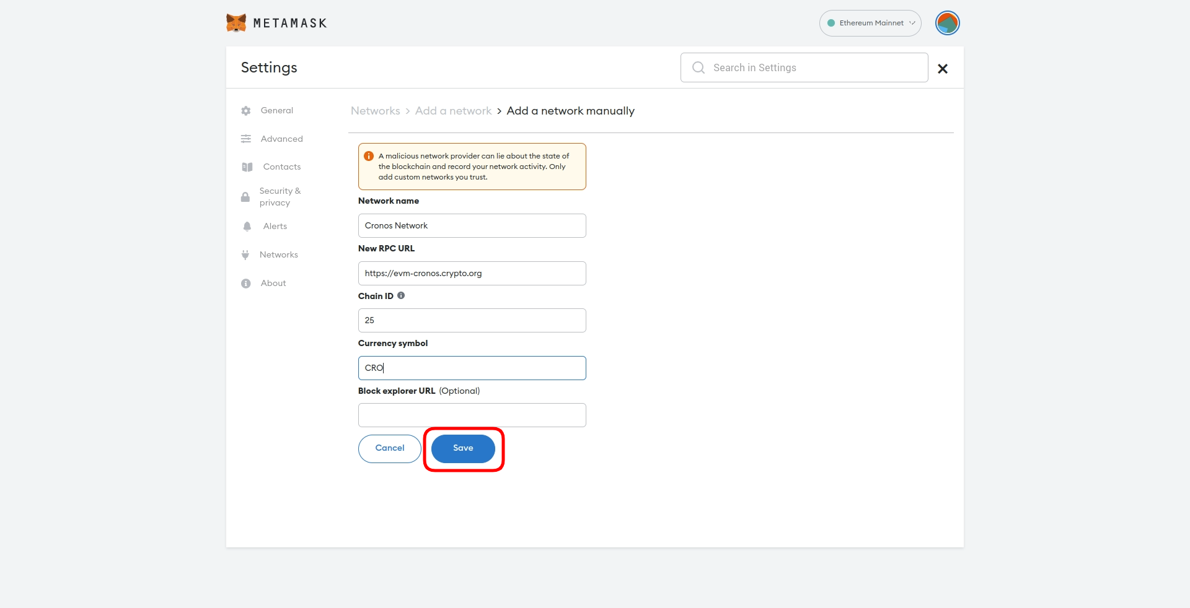Click the search magnifier icon

(x=699, y=67)
